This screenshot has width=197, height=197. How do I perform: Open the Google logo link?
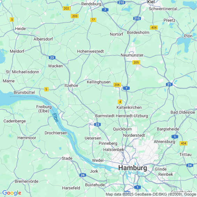pyautogui.click(x=12, y=193)
